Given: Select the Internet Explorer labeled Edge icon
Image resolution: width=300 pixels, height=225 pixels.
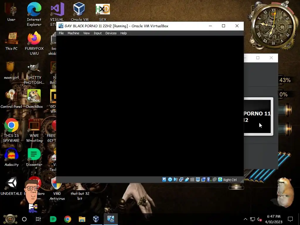Looking at the screenshot, I should tap(34, 14).
